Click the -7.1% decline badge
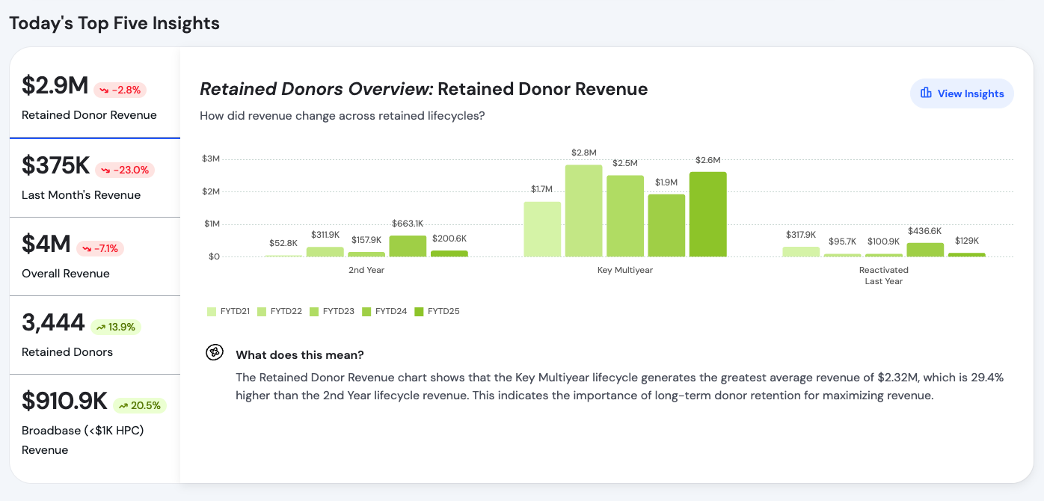The image size is (1044, 501). coord(100,248)
